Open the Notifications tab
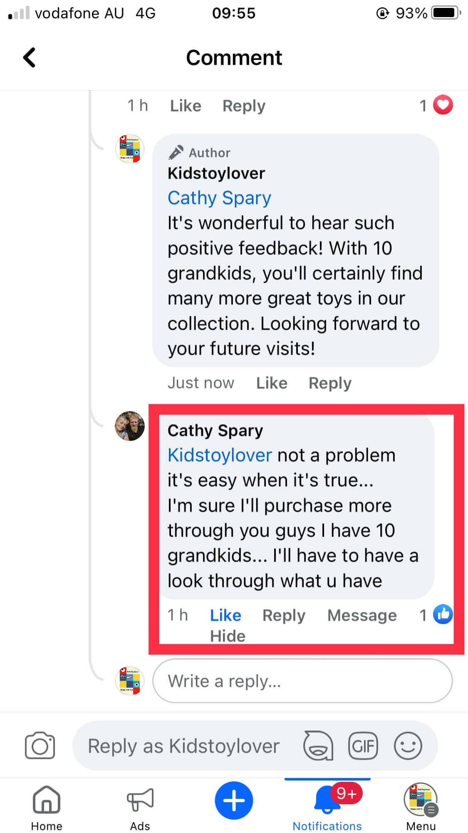 327,807
